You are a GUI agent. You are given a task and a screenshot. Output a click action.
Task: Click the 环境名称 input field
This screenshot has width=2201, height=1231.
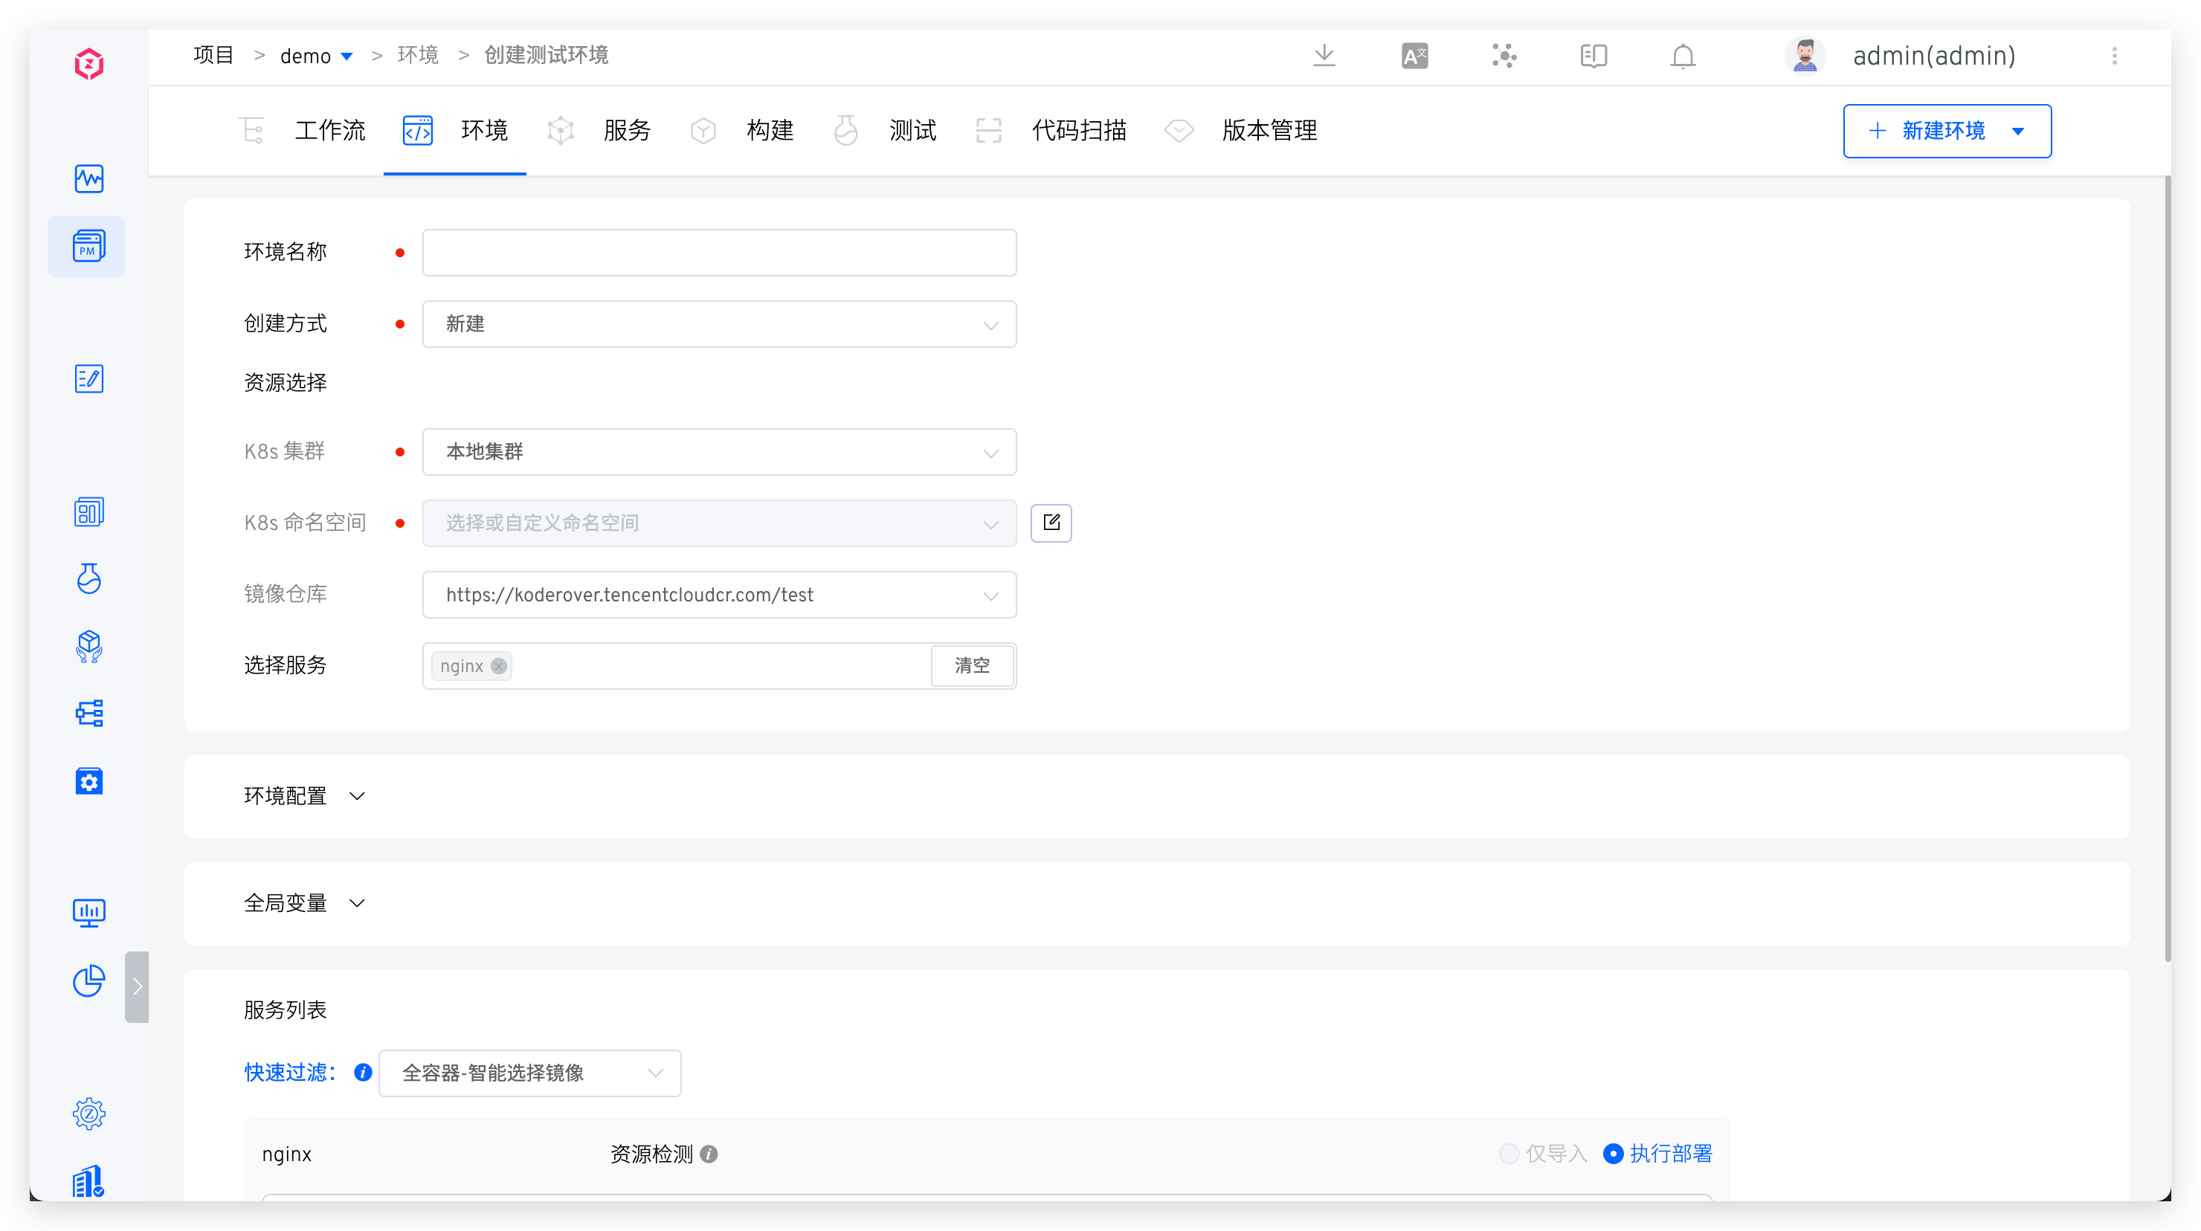(x=718, y=252)
